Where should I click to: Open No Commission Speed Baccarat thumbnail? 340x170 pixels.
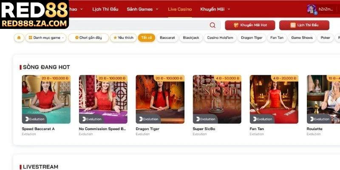pyautogui.click(x=103, y=99)
